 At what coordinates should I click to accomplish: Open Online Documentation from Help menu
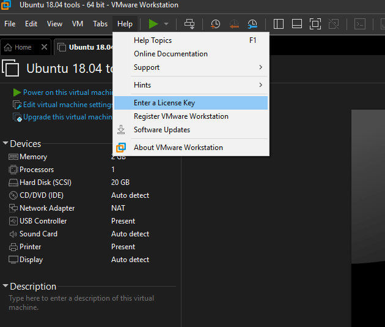pyautogui.click(x=191, y=54)
